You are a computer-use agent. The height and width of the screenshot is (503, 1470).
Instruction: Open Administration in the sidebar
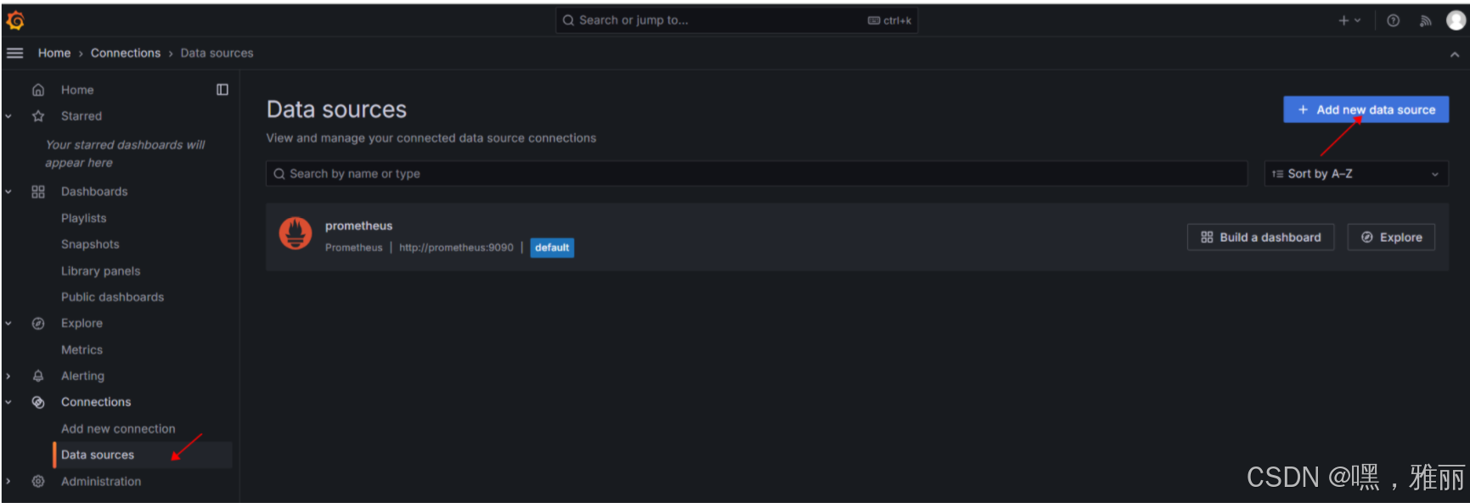[x=101, y=481]
